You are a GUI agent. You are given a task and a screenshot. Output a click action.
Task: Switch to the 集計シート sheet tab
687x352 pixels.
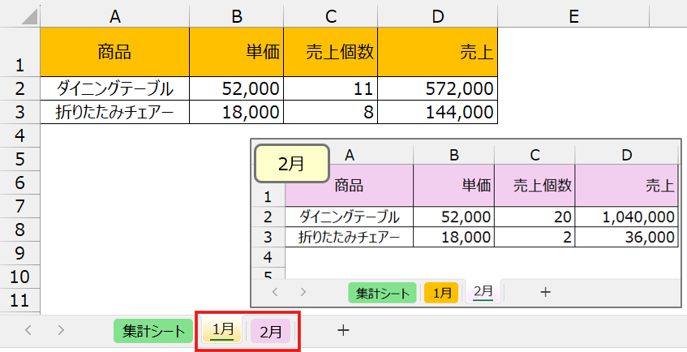[x=153, y=331]
